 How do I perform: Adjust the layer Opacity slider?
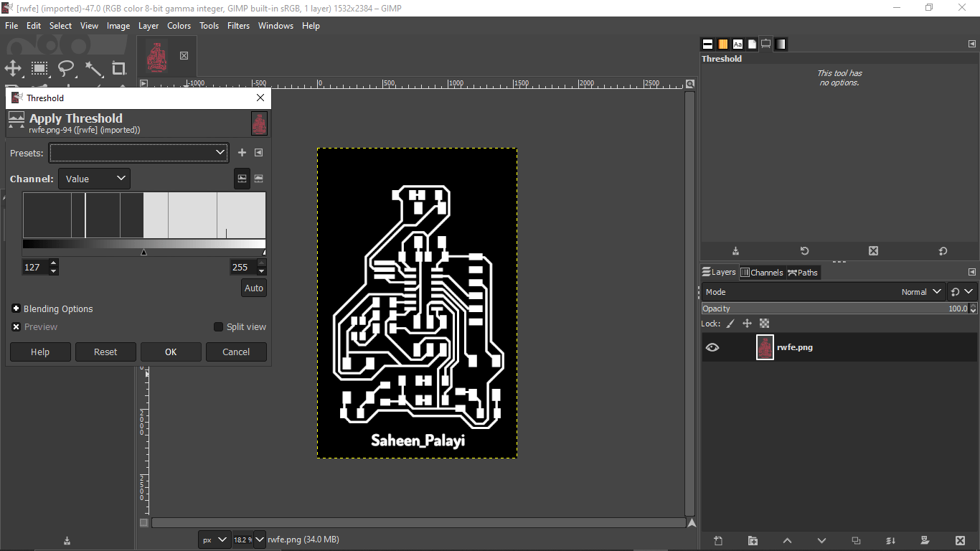click(835, 309)
